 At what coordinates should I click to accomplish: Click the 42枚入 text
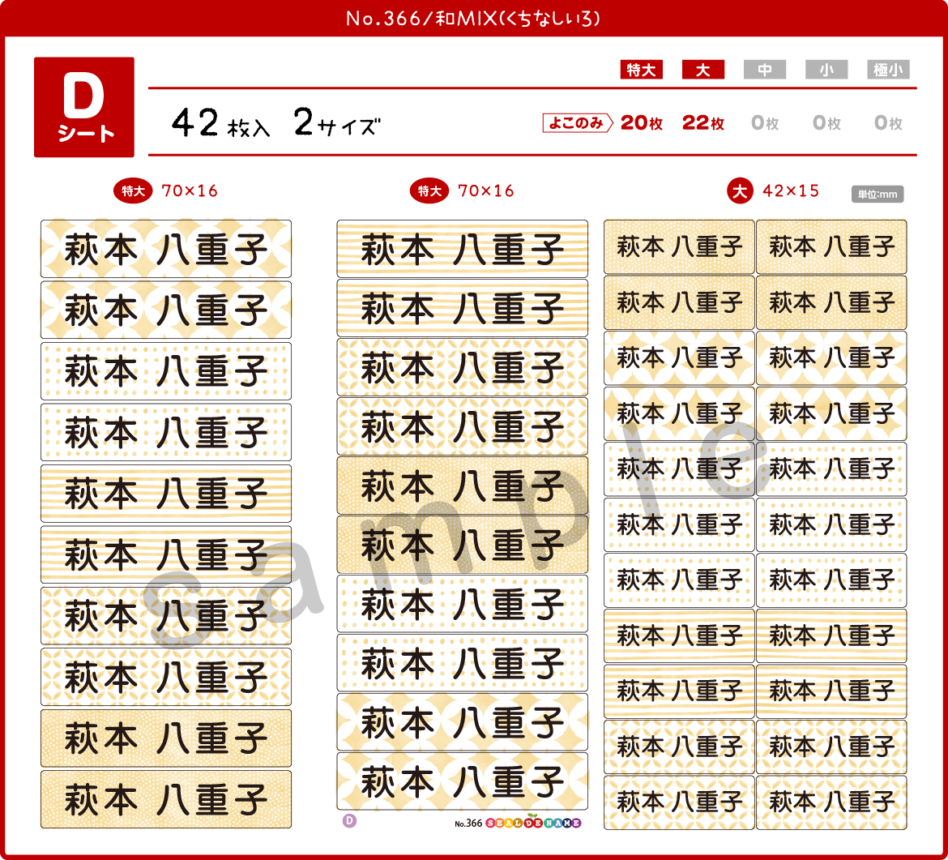[220, 122]
